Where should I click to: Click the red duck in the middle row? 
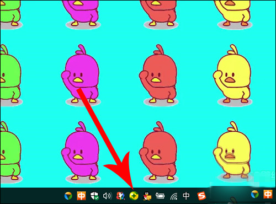(158, 74)
